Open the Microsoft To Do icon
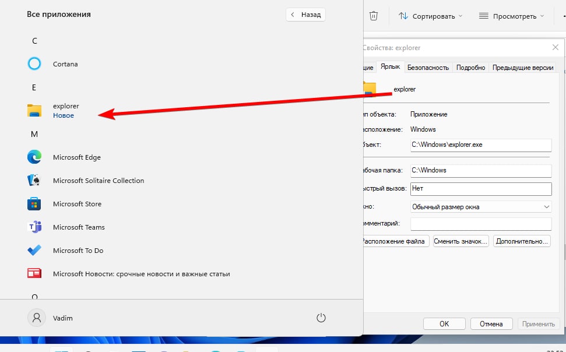 pyautogui.click(x=34, y=250)
